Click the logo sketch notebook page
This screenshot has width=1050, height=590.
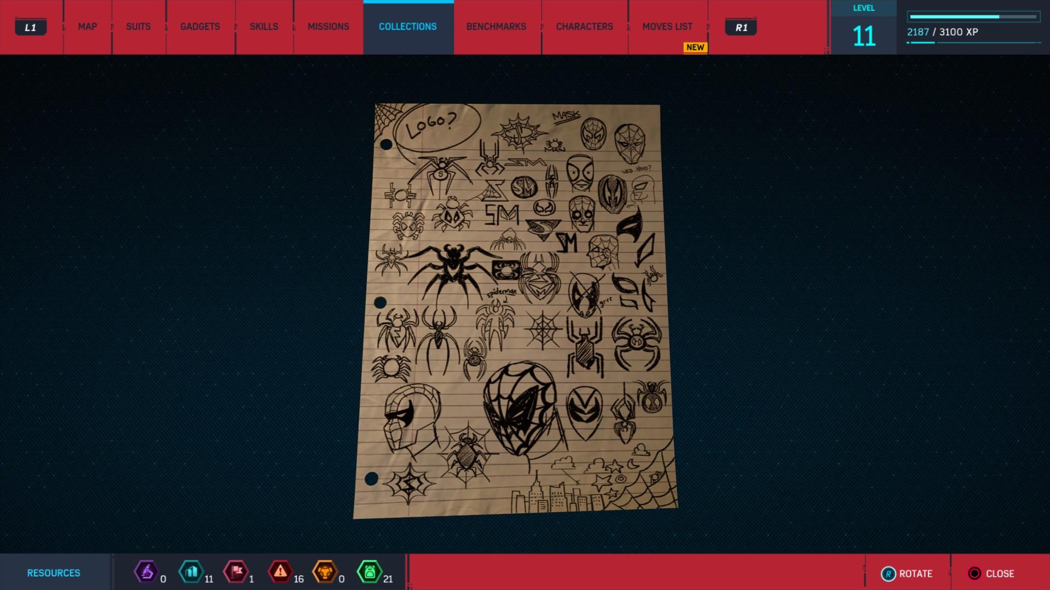pyautogui.click(x=515, y=310)
